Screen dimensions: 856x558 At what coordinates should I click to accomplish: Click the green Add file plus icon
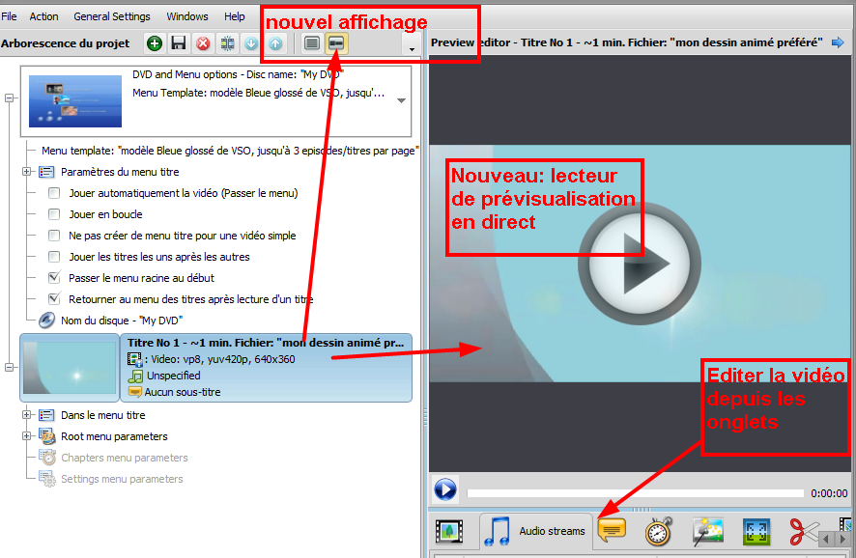[155, 43]
